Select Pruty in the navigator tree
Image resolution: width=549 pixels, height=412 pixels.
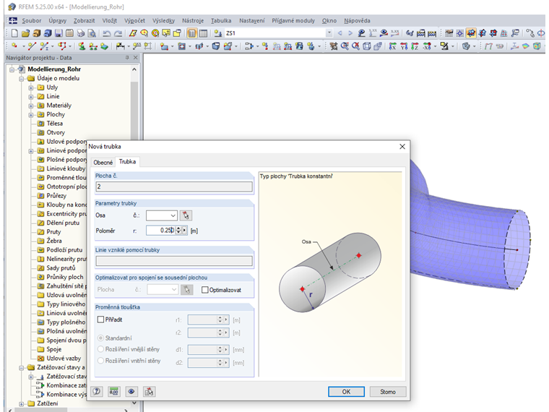[x=53, y=231]
